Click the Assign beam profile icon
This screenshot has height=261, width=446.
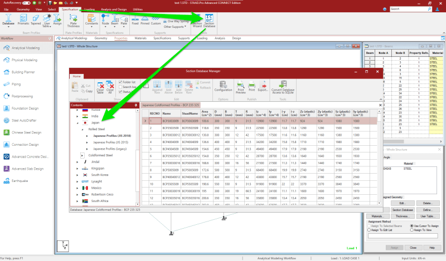[57, 20]
